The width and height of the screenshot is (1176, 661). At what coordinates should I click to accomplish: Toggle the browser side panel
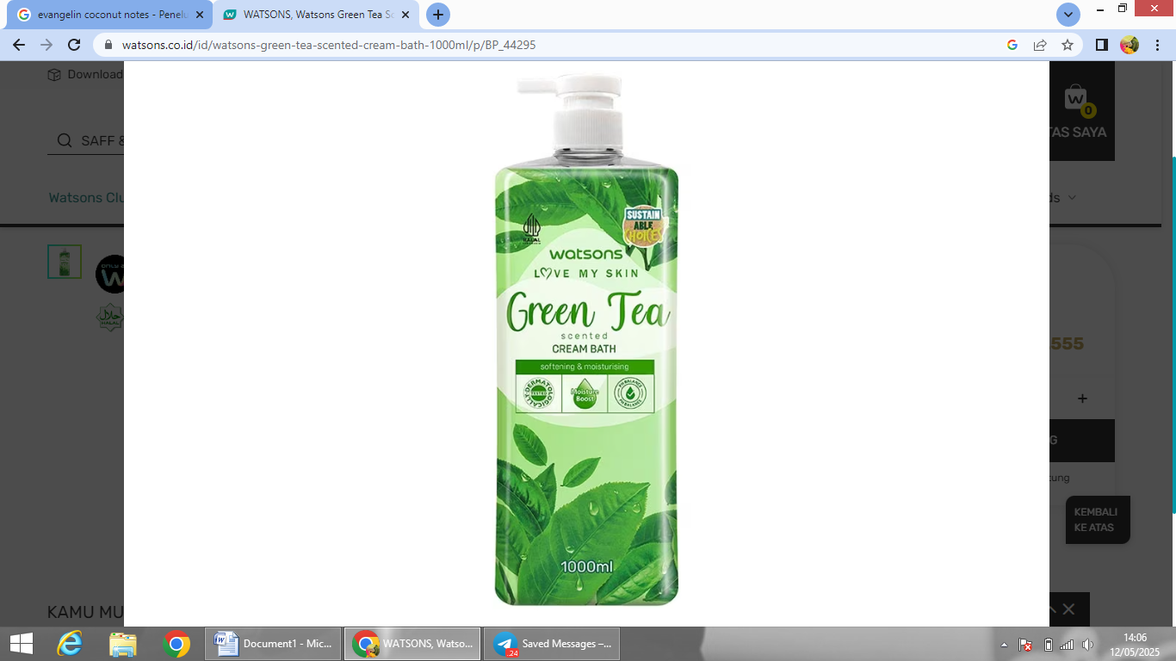[1102, 45]
